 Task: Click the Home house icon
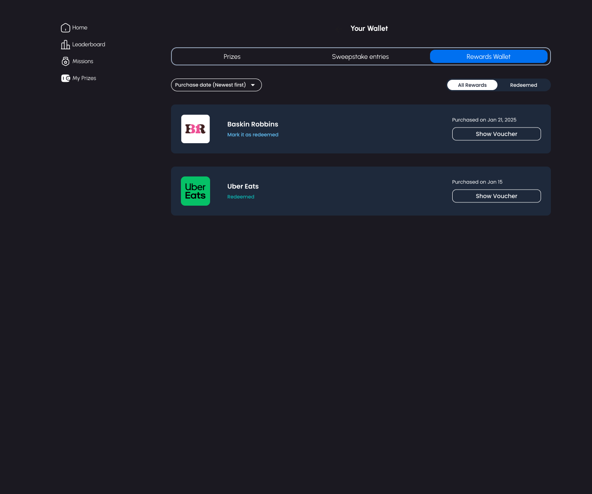click(65, 28)
